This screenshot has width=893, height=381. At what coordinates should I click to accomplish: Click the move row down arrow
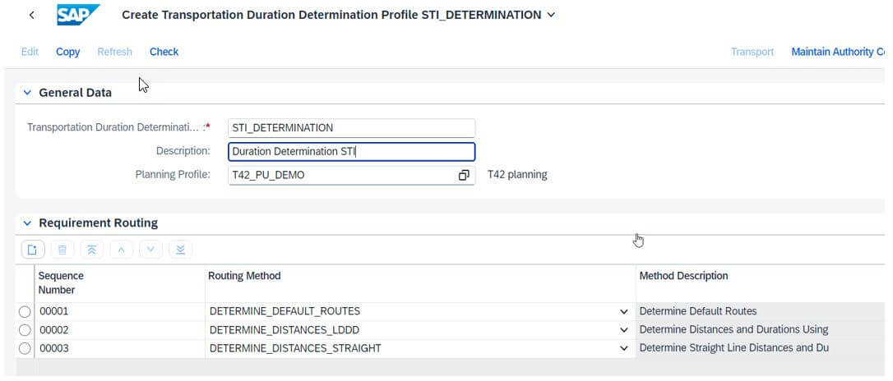151,250
